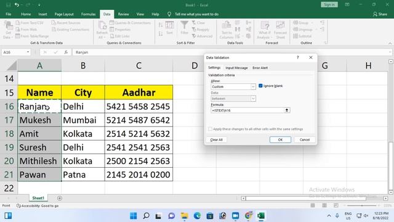Click Accessibility: Good to go status

pyautogui.click(x=38, y=205)
